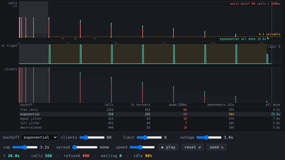Click the 'in recovery' column header
285x160 pixels.
pos(140,105)
